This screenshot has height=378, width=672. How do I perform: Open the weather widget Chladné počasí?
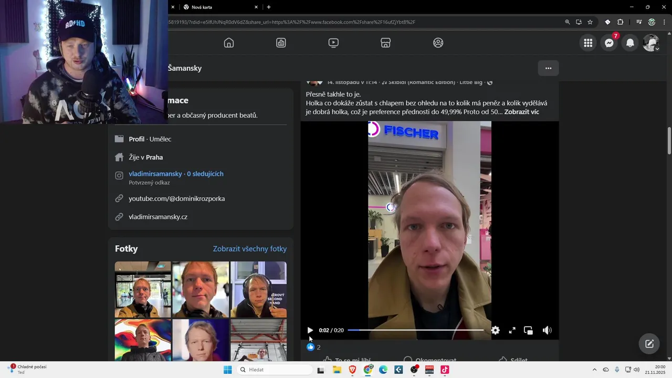(27, 369)
